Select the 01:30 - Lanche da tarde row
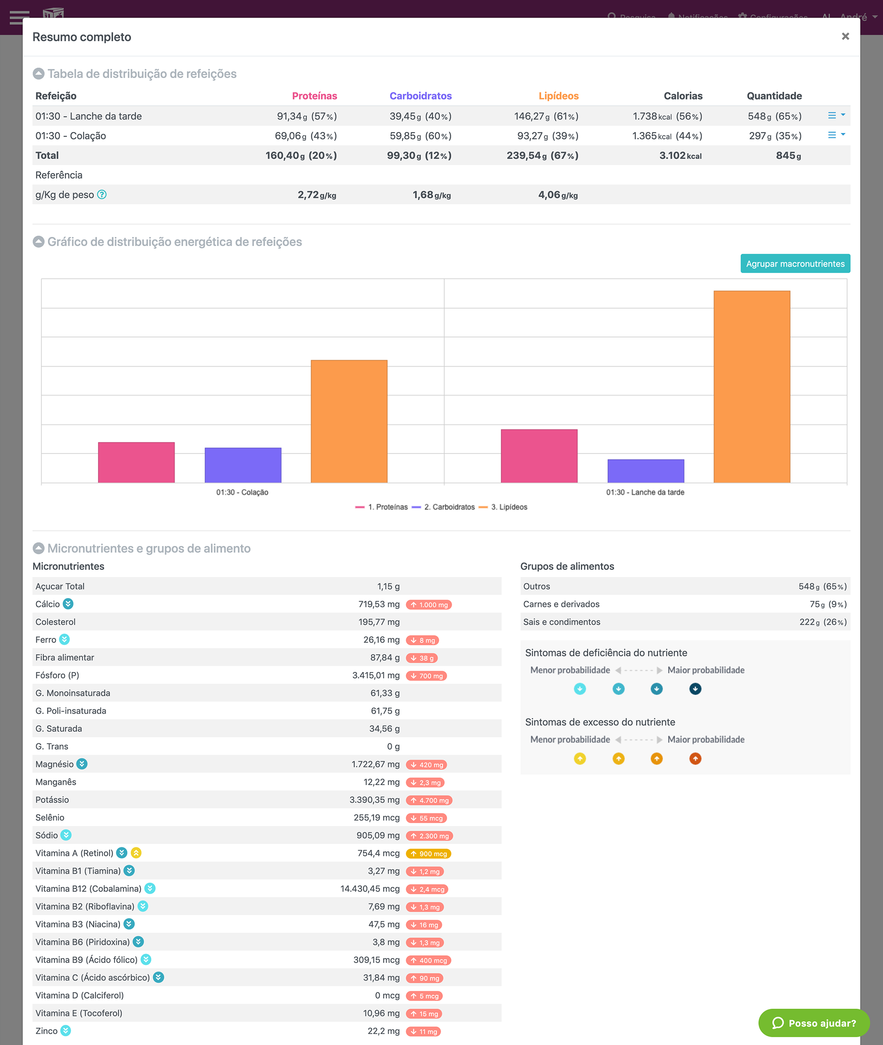Screen dimensions: 883x1045 pos(441,115)
